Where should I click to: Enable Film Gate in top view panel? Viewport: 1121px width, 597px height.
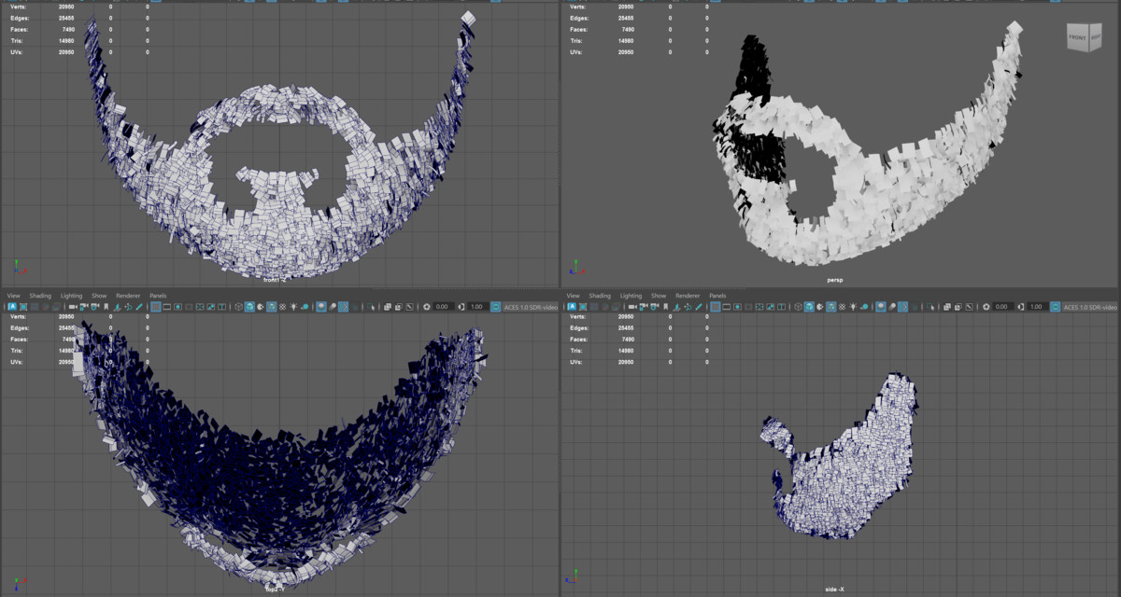[166, 307]
